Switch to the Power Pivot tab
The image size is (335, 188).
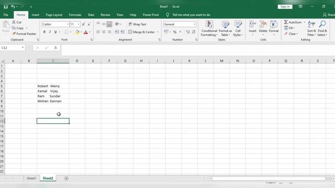click(151, 15)
